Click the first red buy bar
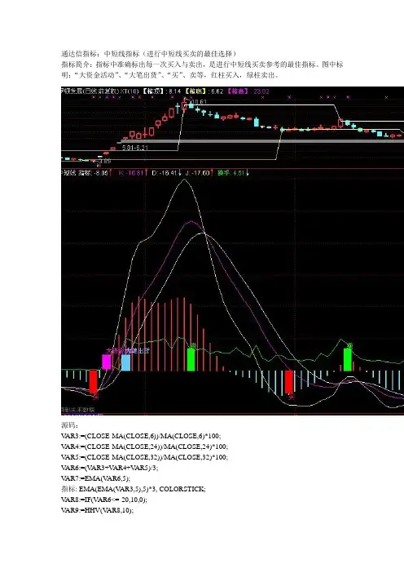This screenshot has width=404, height=573. 94,381
